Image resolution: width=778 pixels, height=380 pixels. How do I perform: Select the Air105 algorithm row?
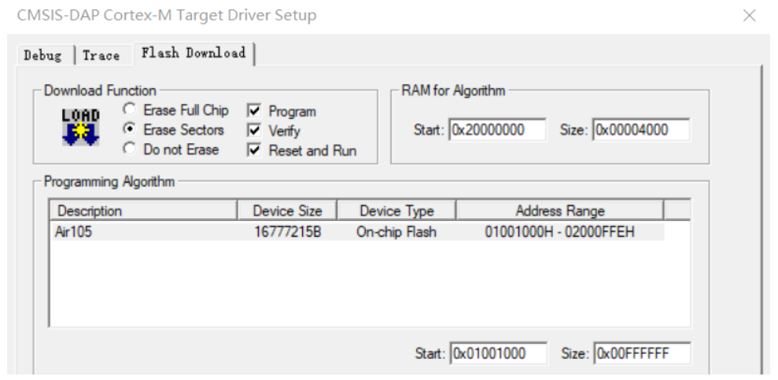coord(357,231)
